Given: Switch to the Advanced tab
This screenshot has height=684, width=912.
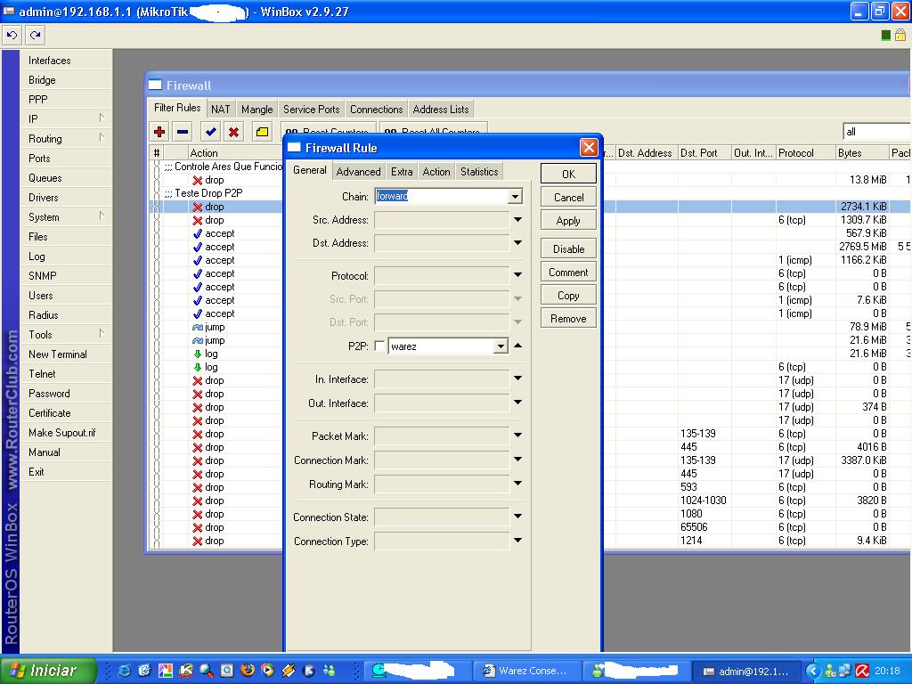Looking at the screenshot, I should (358, 172).
